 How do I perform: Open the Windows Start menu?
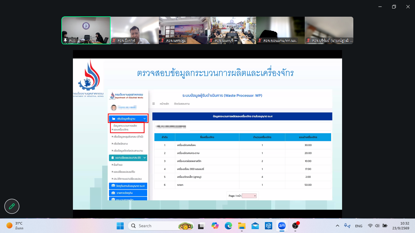(x=120, y=226)
